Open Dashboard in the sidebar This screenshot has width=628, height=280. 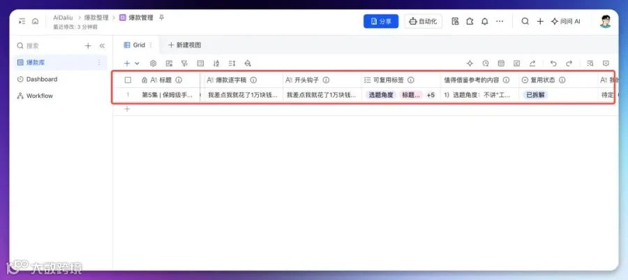click(x=42, y=80)
